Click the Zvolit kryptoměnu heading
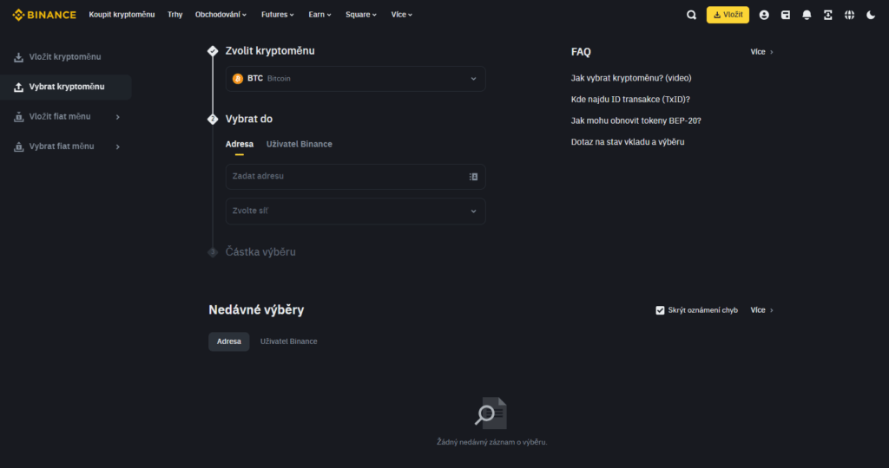Viewport: 889px width, 468px height. 270,51
